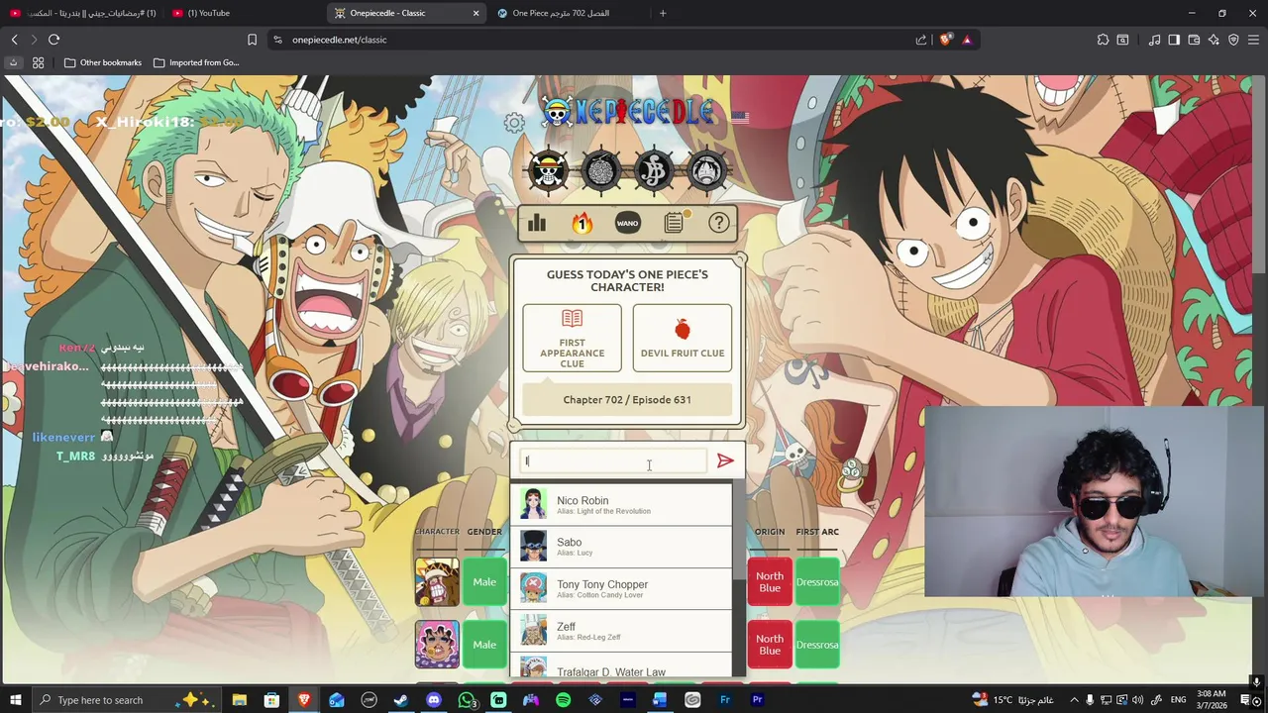Open Spotify from the taskbar

564,700
